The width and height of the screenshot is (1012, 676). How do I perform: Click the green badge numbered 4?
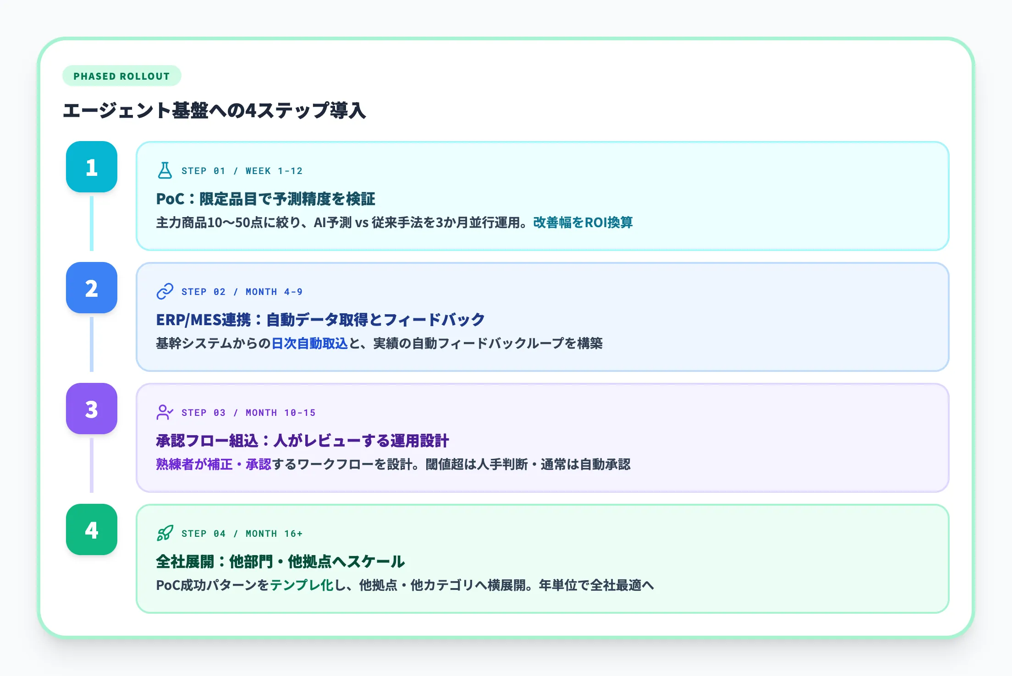[x=92, y=530]
